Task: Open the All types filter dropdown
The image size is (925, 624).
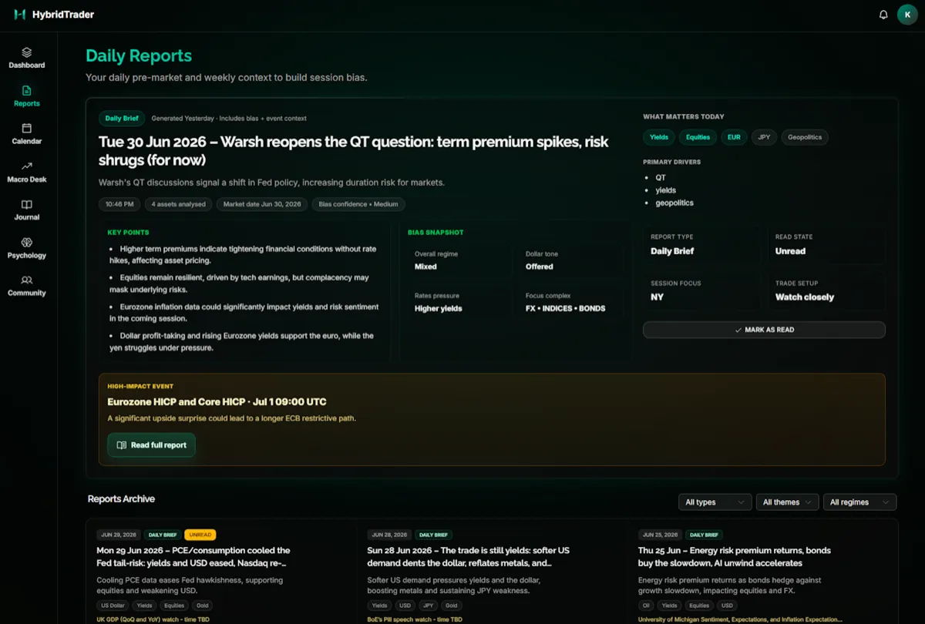Action: (715, 502)
